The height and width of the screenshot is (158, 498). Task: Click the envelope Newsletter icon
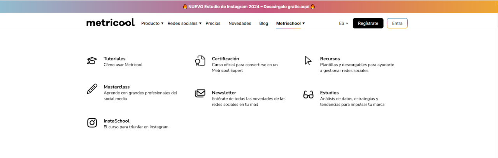pos(200,94)
